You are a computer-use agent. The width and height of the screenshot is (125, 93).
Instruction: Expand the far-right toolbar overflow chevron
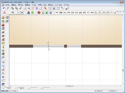click(x=123, y=12)
